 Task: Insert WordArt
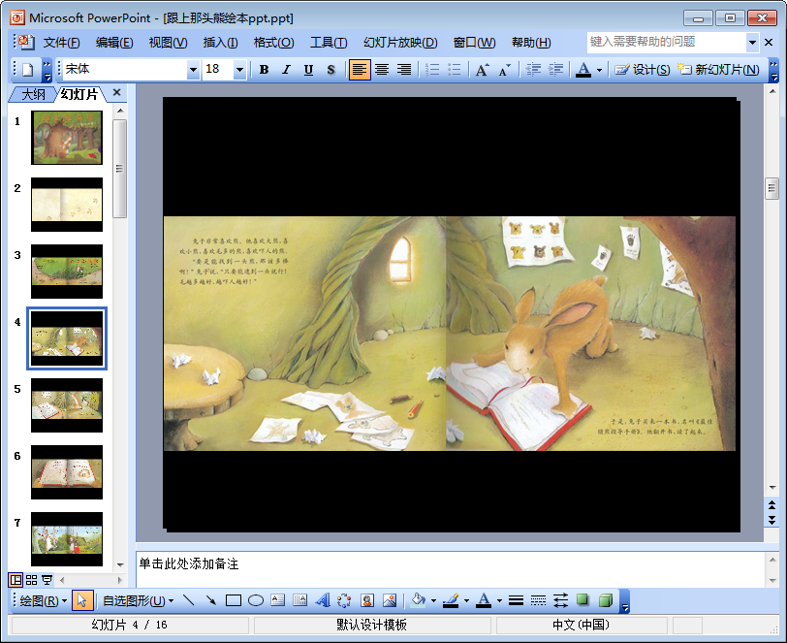tap(322, 600)
